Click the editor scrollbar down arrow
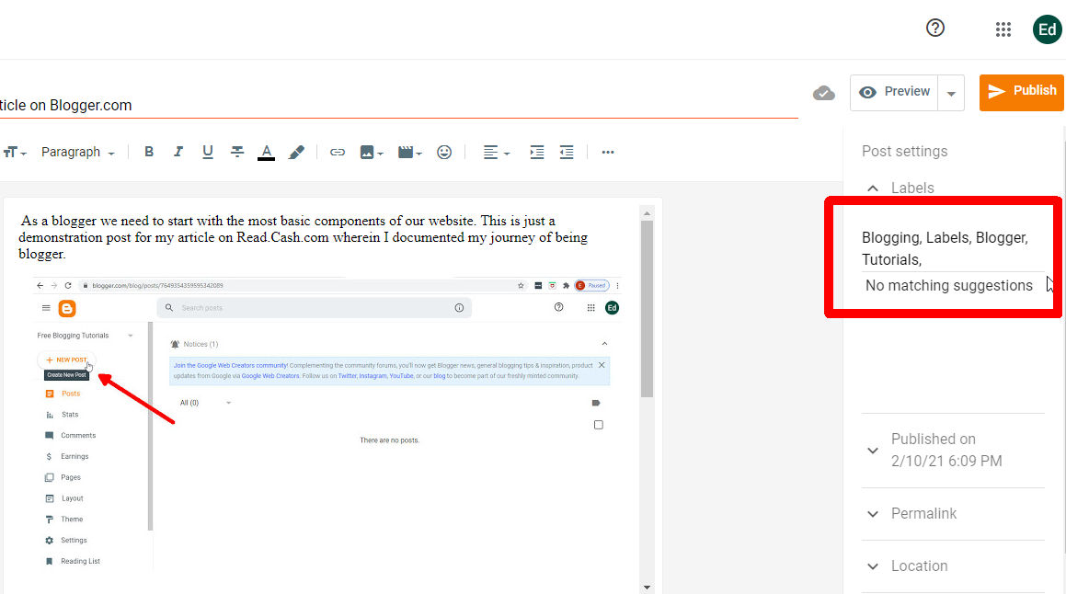Image resolution: width=1066 pixels, height=594 pixels. pyautogui.click(x=647, y=588)
